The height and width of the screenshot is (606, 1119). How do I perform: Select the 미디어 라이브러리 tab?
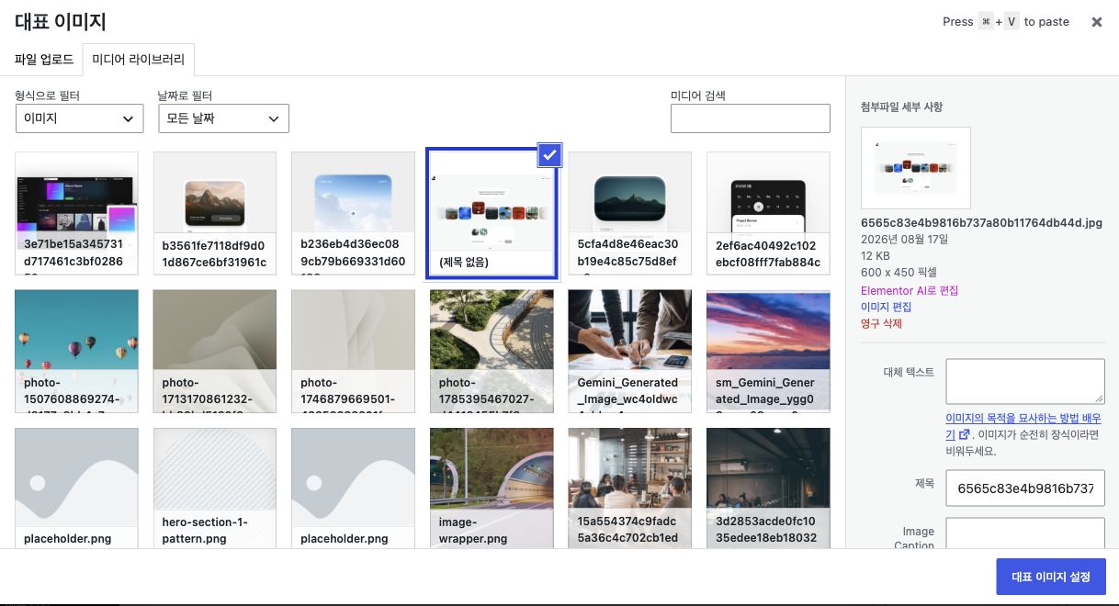(139, 60)
